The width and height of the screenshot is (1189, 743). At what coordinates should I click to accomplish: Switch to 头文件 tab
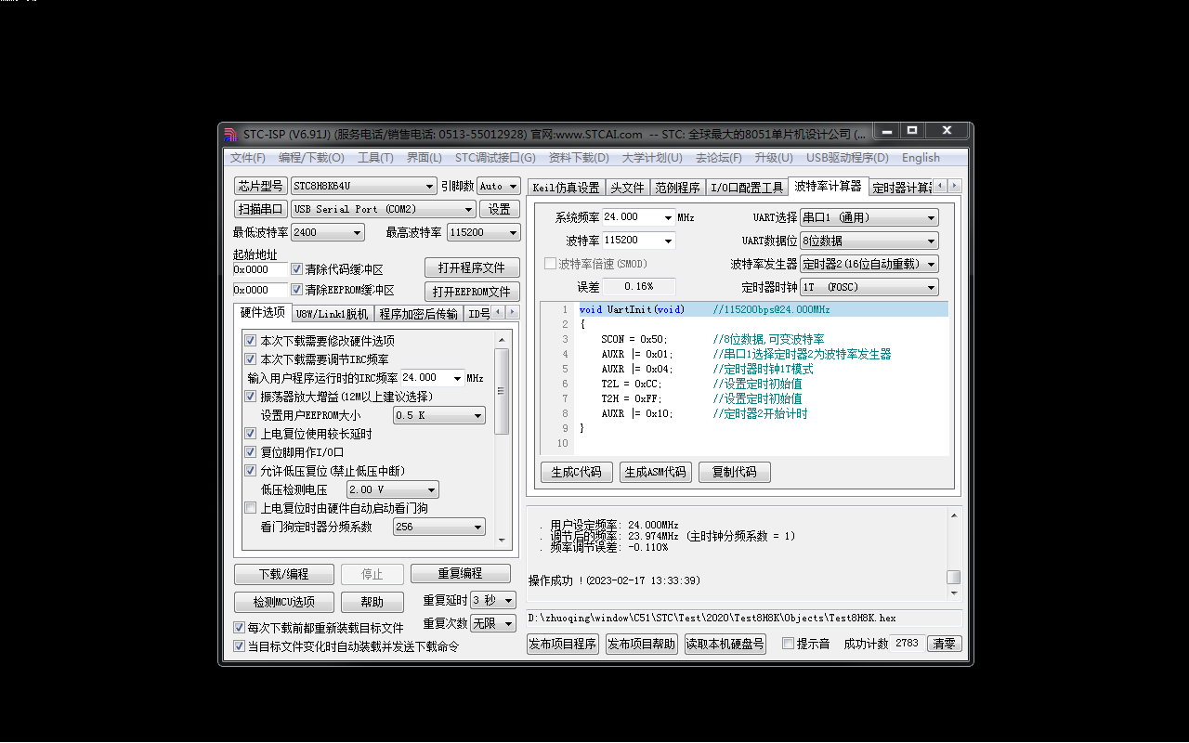(x=627, y=188)
